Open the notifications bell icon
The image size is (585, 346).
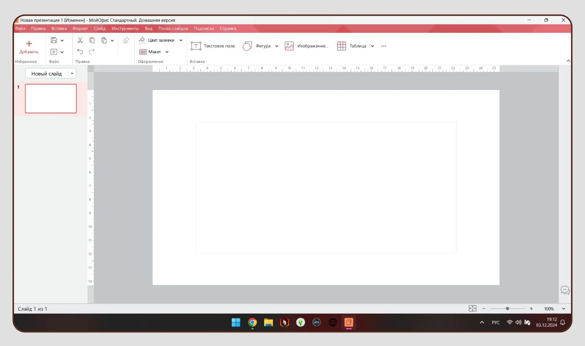point(563,322)
